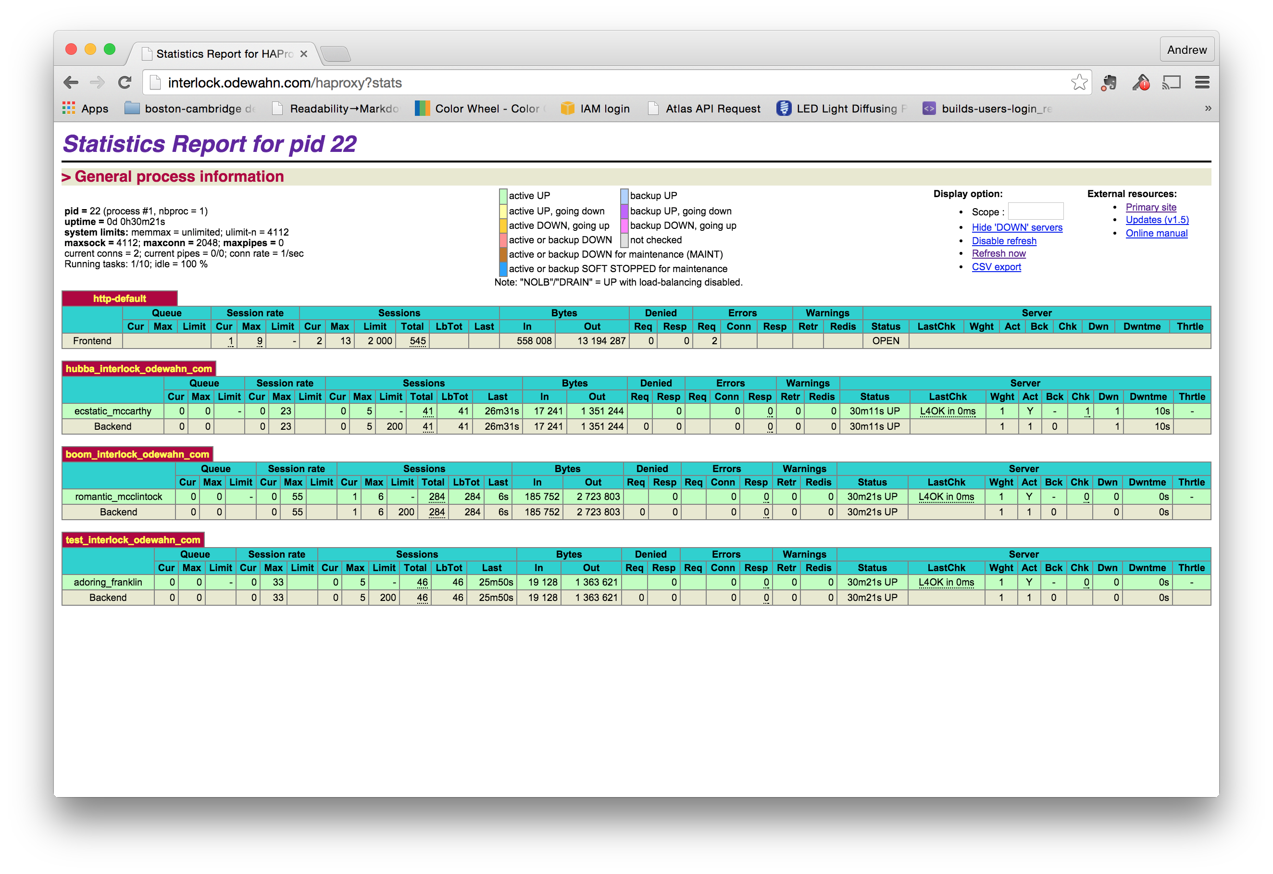Click the browser back arrow
Screen dimensions: 1273x874
(x=71, y=83)
